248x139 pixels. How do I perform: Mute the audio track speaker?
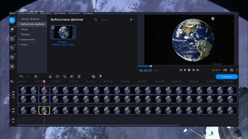pyautogui.click(x=13, y=119)
